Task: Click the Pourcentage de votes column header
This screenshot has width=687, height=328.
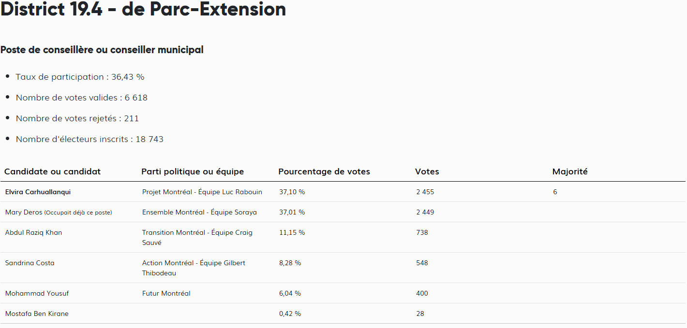Action: (324, 171)
